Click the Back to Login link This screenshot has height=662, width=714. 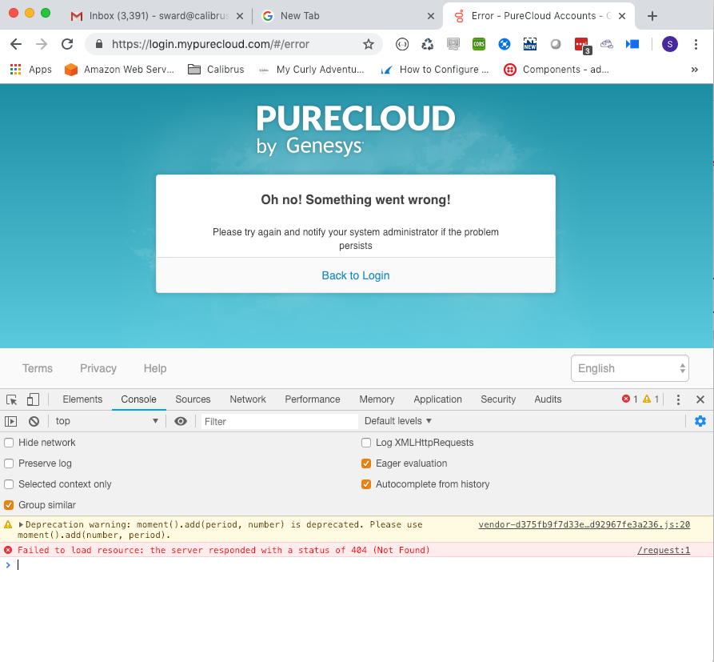click(x=355, y=275)
